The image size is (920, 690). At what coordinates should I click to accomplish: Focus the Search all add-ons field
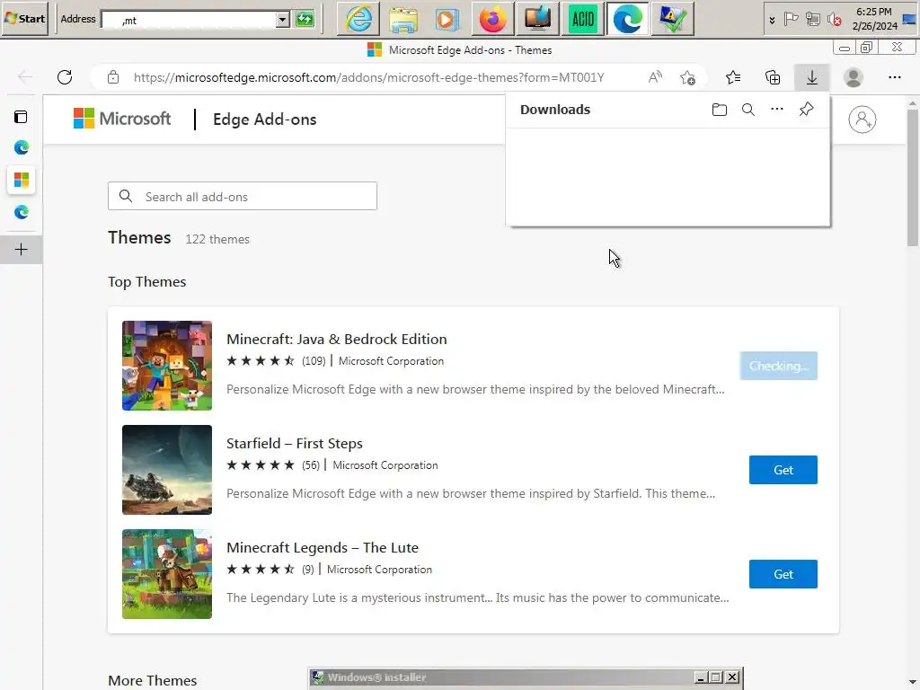[243, 196]
